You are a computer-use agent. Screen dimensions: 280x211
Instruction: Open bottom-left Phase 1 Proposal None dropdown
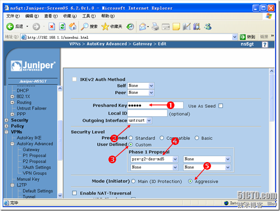tap(154, 167)
